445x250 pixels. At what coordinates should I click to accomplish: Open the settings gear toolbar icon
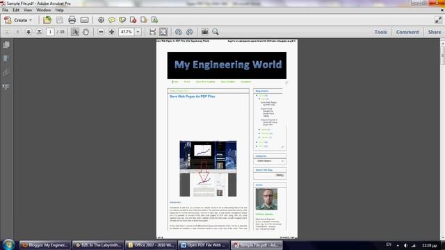coord(101,20)
